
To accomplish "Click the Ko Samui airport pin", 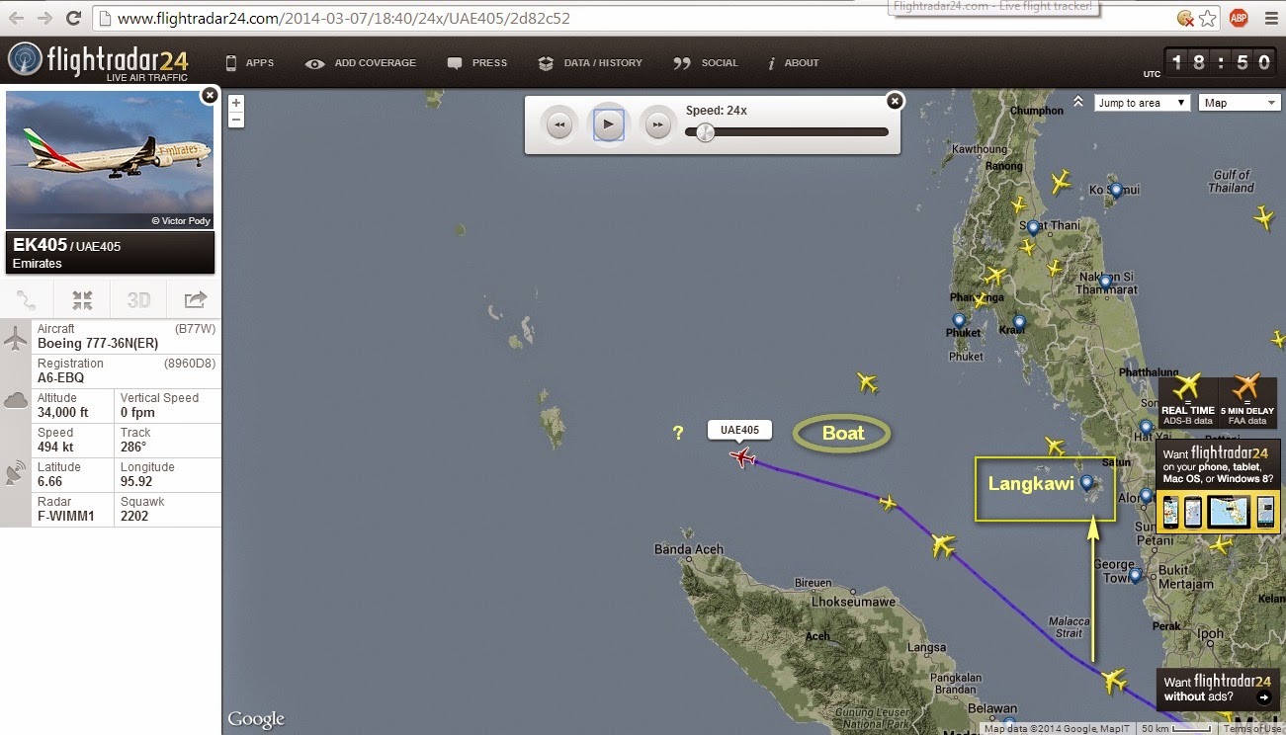I will [1116, 191].
